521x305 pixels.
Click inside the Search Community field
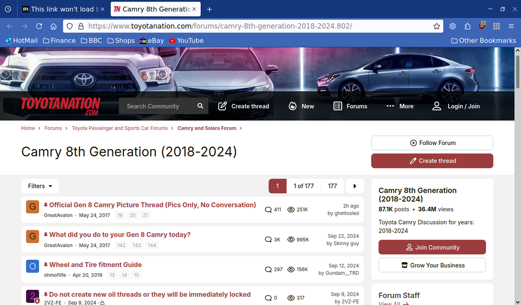coord(156,106)
